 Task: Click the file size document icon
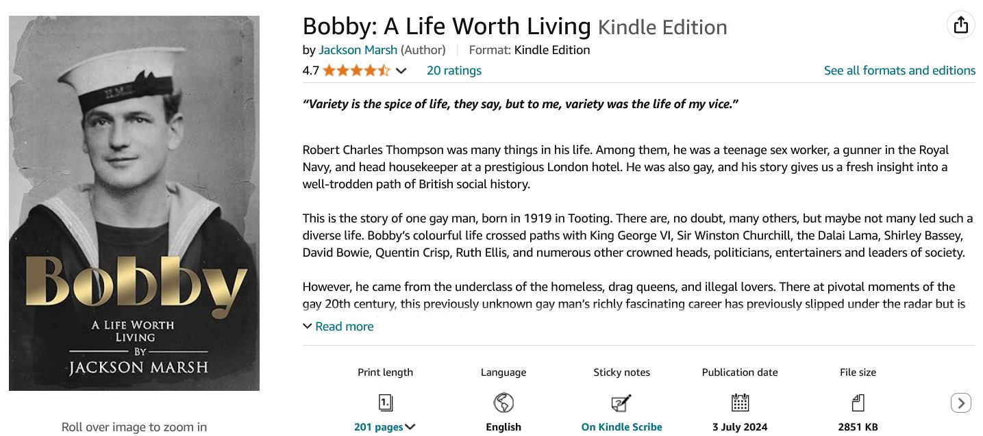pos(858,402)
